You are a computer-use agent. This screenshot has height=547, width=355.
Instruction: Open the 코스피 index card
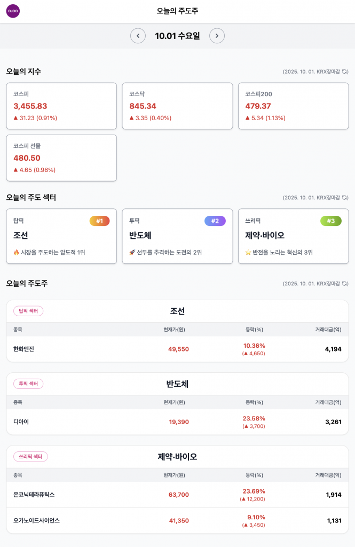coord(61,106)
